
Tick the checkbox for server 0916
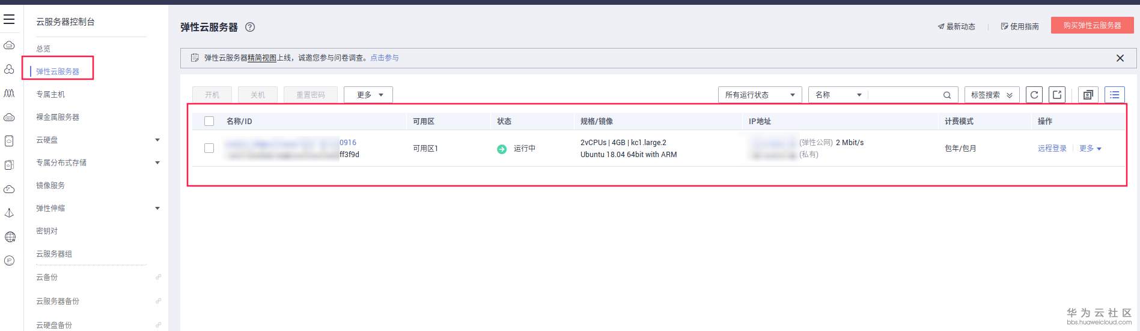209,148
